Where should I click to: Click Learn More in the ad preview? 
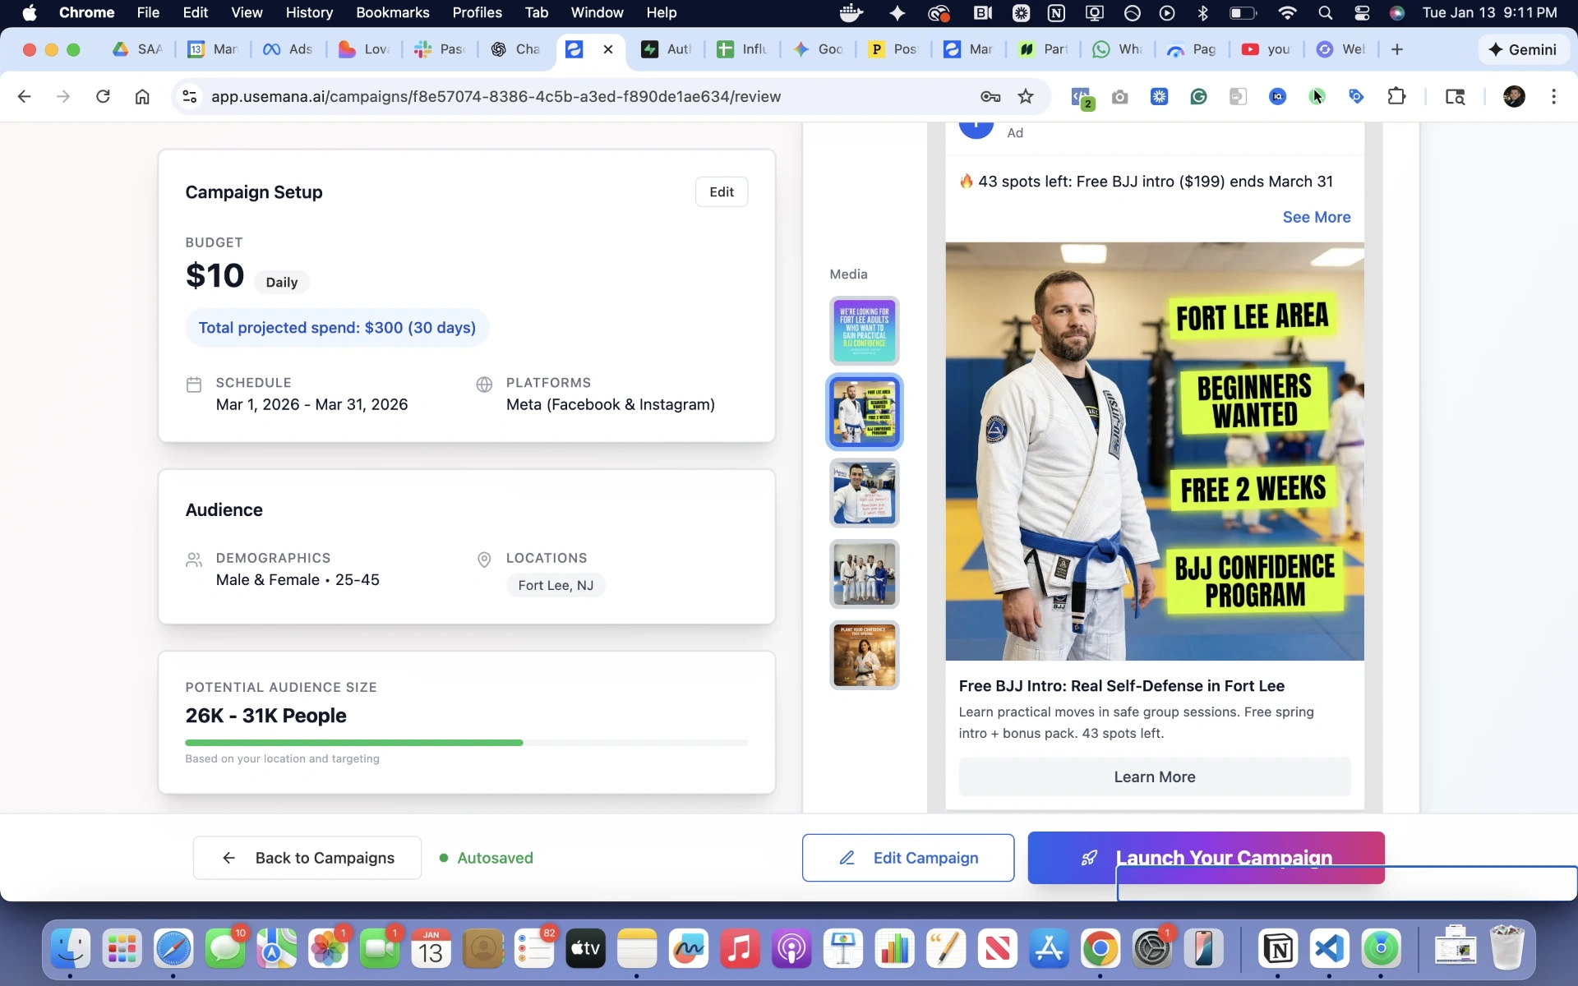pyautogui.click(x=1154, y=777)
